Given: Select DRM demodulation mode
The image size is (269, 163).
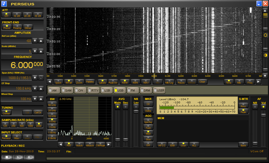Looking at the screenshot, I should 146,90.
